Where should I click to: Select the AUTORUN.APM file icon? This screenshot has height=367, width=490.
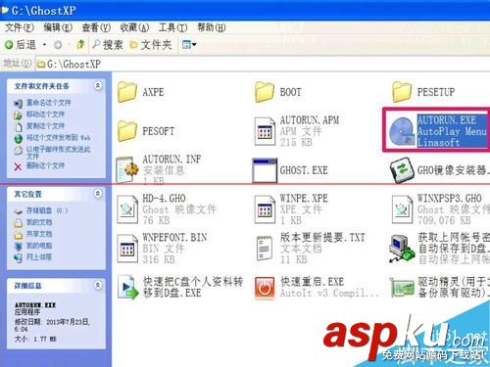265,131
